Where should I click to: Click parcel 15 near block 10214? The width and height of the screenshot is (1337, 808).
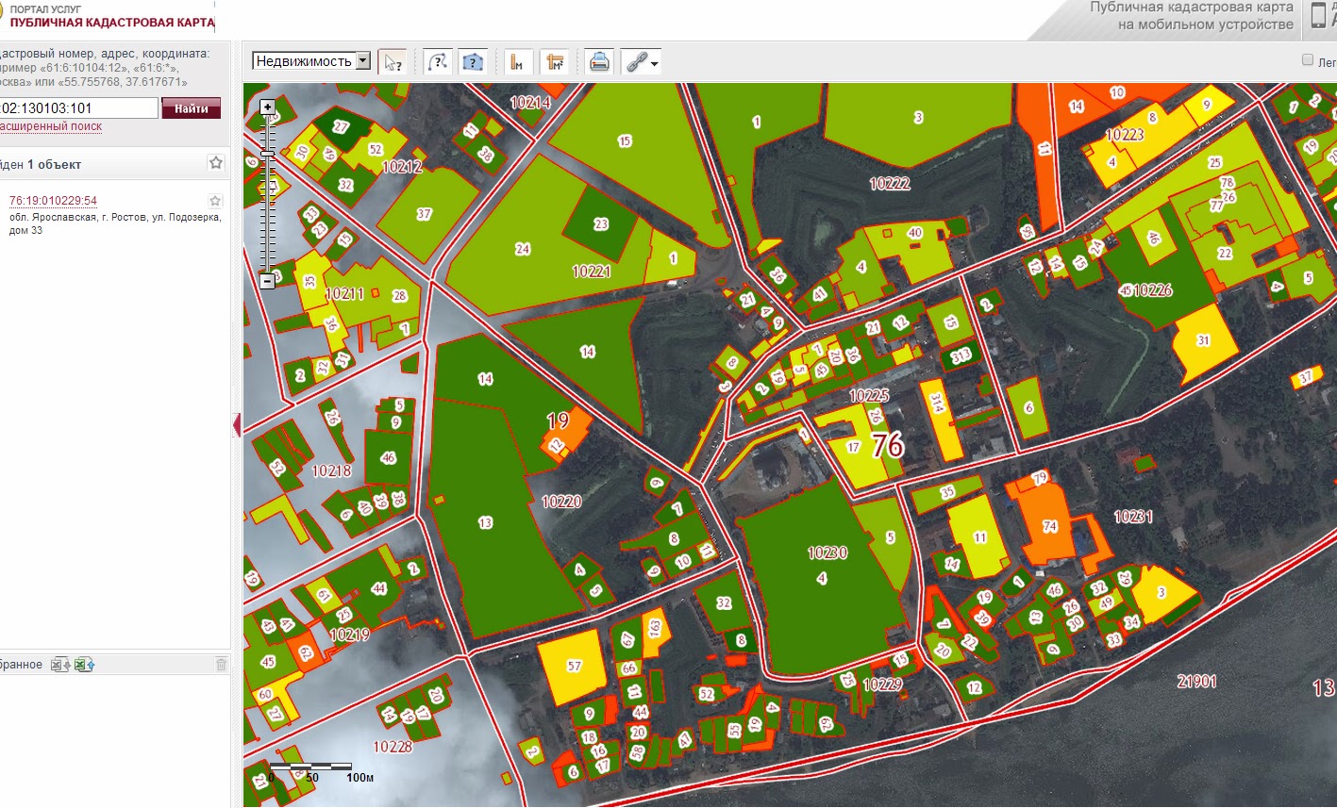point(625,141)
